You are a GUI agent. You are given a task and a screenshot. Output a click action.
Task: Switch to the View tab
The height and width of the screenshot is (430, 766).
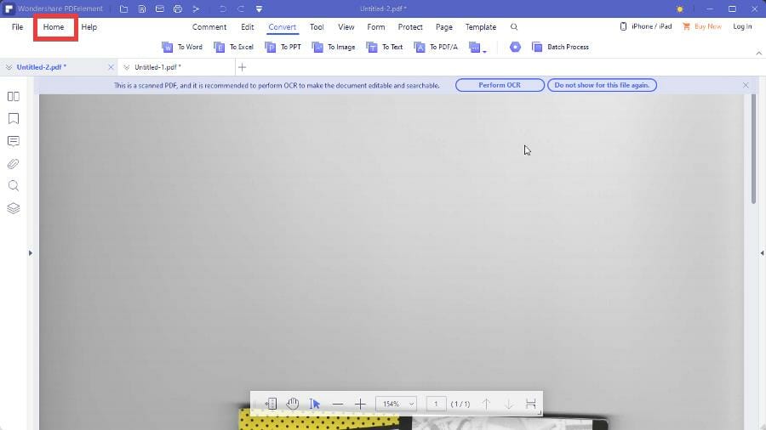click(346, 27)
